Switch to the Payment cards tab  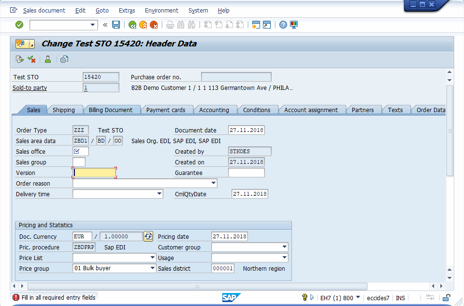point(166,110)
